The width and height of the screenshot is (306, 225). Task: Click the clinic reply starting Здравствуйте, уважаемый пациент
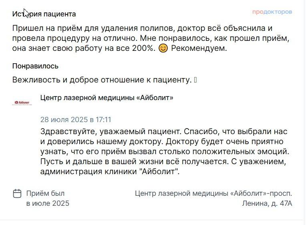165,151
